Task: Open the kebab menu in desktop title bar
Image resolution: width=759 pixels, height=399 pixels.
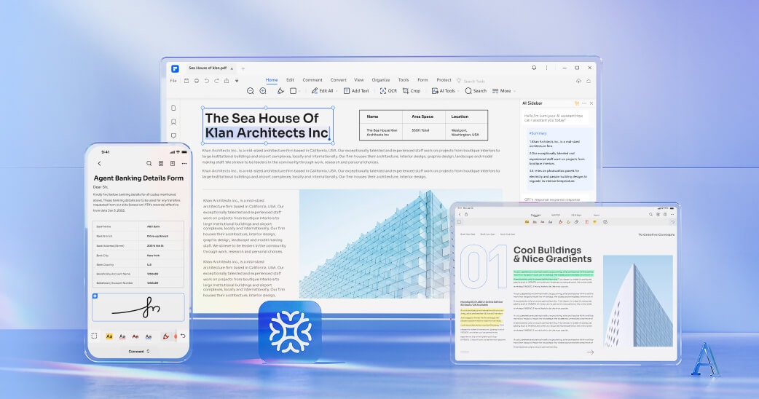Action: coord(546,68)
